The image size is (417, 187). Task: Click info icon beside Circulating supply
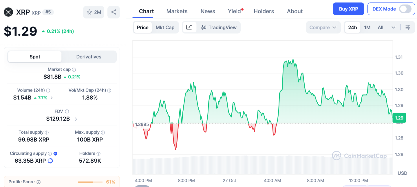(x=50, y=153)
